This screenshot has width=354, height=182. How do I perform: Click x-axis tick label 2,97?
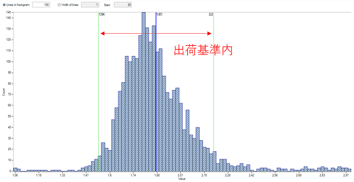346,175
